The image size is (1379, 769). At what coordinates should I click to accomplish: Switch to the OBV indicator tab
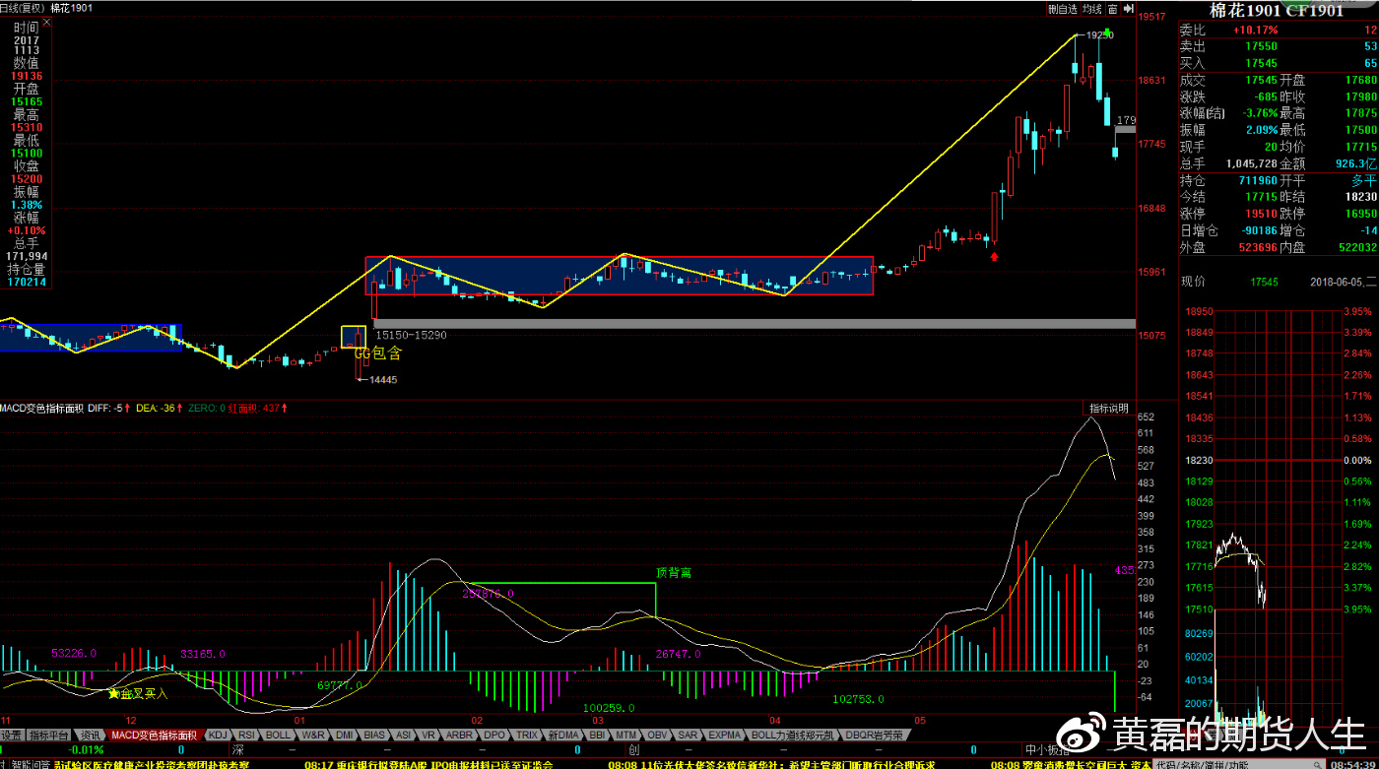tap(658, 736)
